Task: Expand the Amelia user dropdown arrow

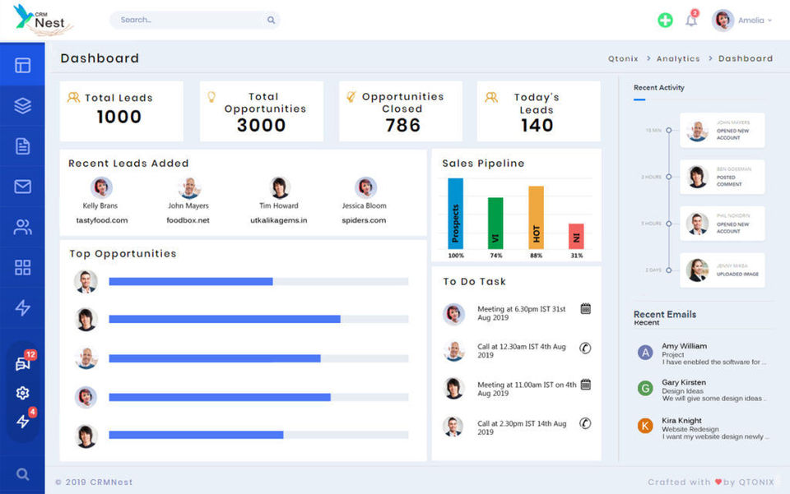Action: (x=770, y=21)
